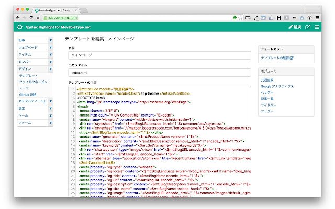The height and width of the screenshot is (209, 335).
Task: Expand the 設定 sidebar menu arrow
Action: click(50, 108)
